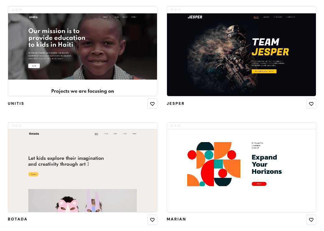The width and height of the screenshot is (324, 231).
Task: Click the yellow button in Botada preview
Action: 33,174
